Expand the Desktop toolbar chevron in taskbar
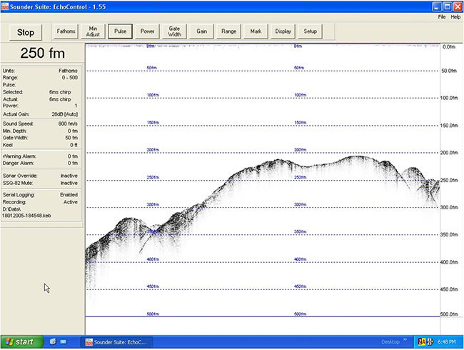The image size is (464, 350). coord(405,340)
